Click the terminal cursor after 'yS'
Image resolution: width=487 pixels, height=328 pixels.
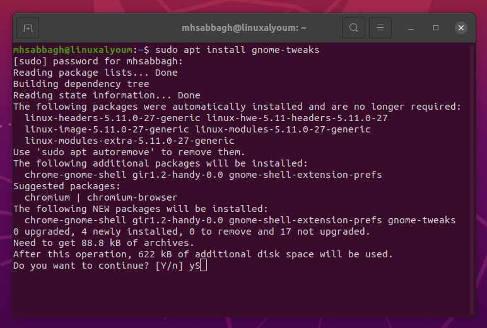point(202,266)
